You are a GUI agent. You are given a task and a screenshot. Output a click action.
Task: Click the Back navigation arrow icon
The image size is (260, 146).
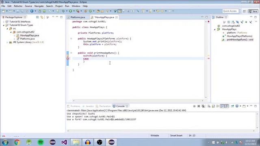tap(162, 11)
